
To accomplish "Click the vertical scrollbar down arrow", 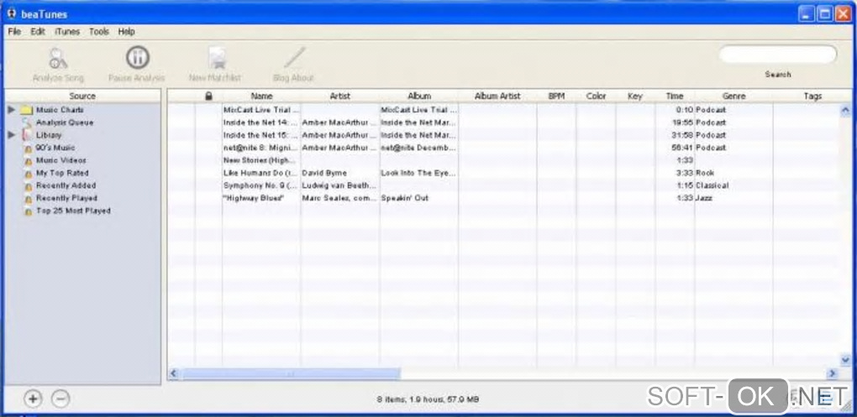I will (845, 360).
